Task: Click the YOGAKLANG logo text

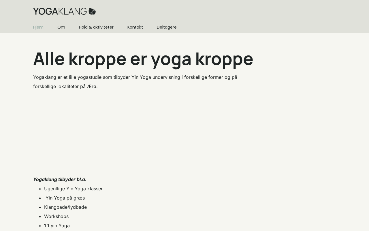Action: tap(60, 11)
